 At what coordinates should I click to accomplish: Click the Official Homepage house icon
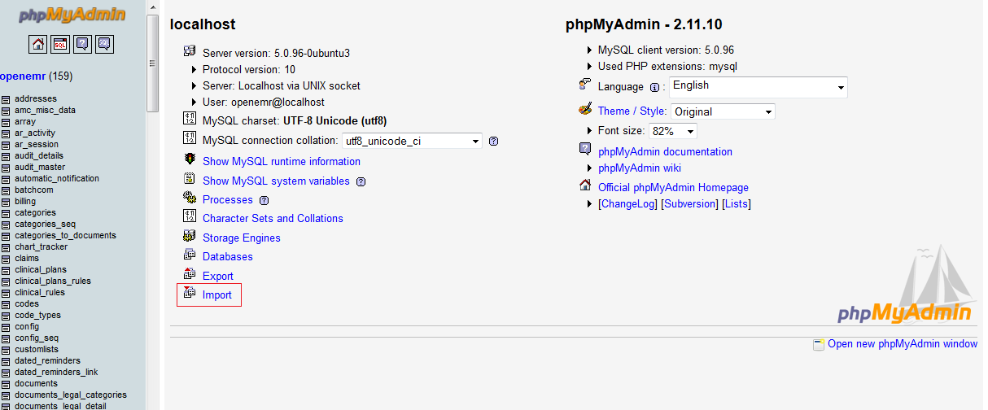[585, 185]
